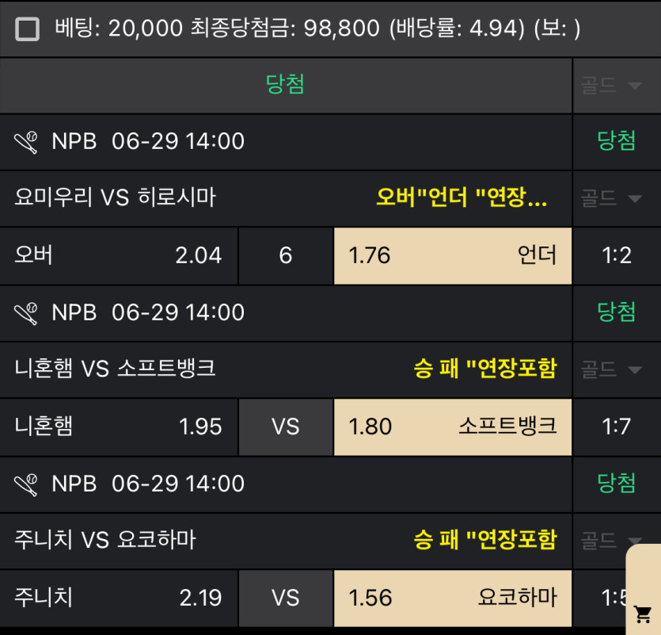The width and height of the screenshot is (661, 635).
Task: Click the green 당첨 header tab
Action: [286, 85]
